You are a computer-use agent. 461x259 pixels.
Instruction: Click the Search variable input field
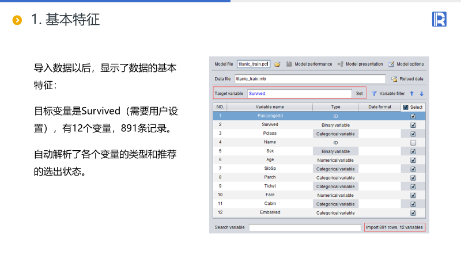pos(305,227)
